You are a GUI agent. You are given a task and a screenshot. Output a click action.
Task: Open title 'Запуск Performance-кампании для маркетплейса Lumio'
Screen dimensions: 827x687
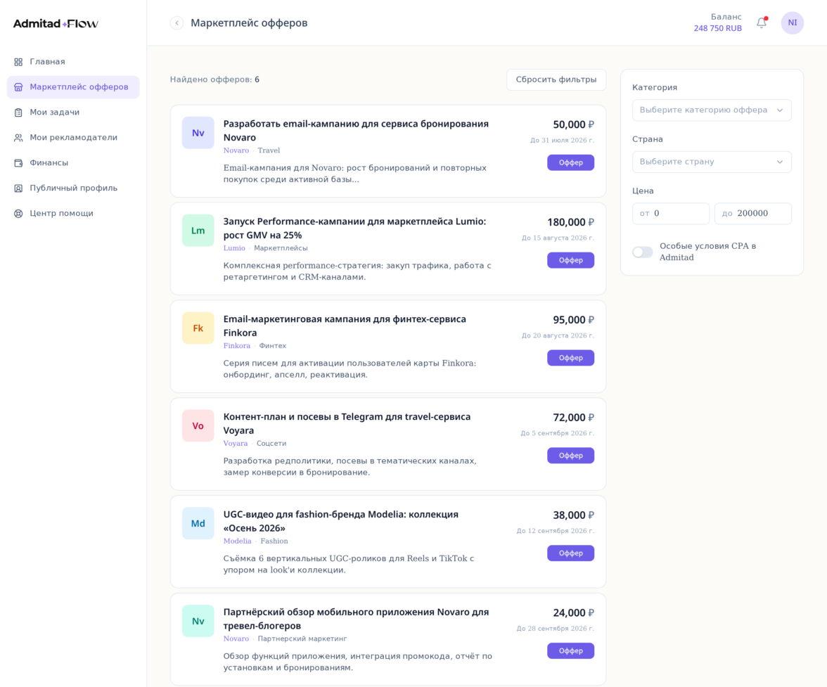pyautogui.click(x=354, y=229)
